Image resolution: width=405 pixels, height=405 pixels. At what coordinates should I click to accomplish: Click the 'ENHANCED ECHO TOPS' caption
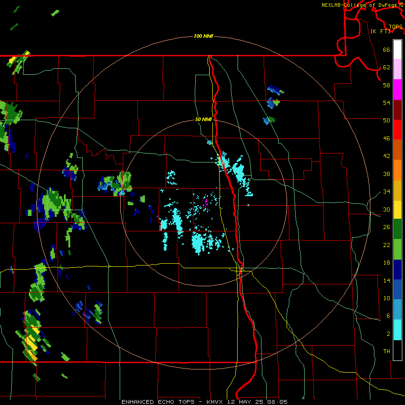158,402
